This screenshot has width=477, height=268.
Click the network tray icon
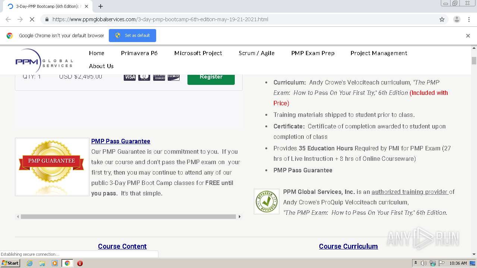(x=433, y=263)
